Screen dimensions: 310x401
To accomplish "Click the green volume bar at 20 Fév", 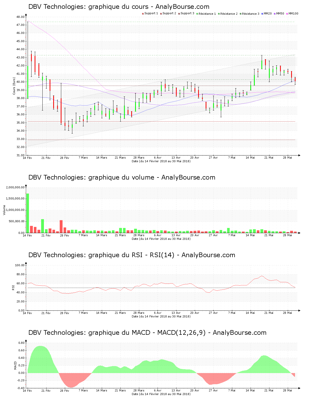I will [x=42, y=226].
